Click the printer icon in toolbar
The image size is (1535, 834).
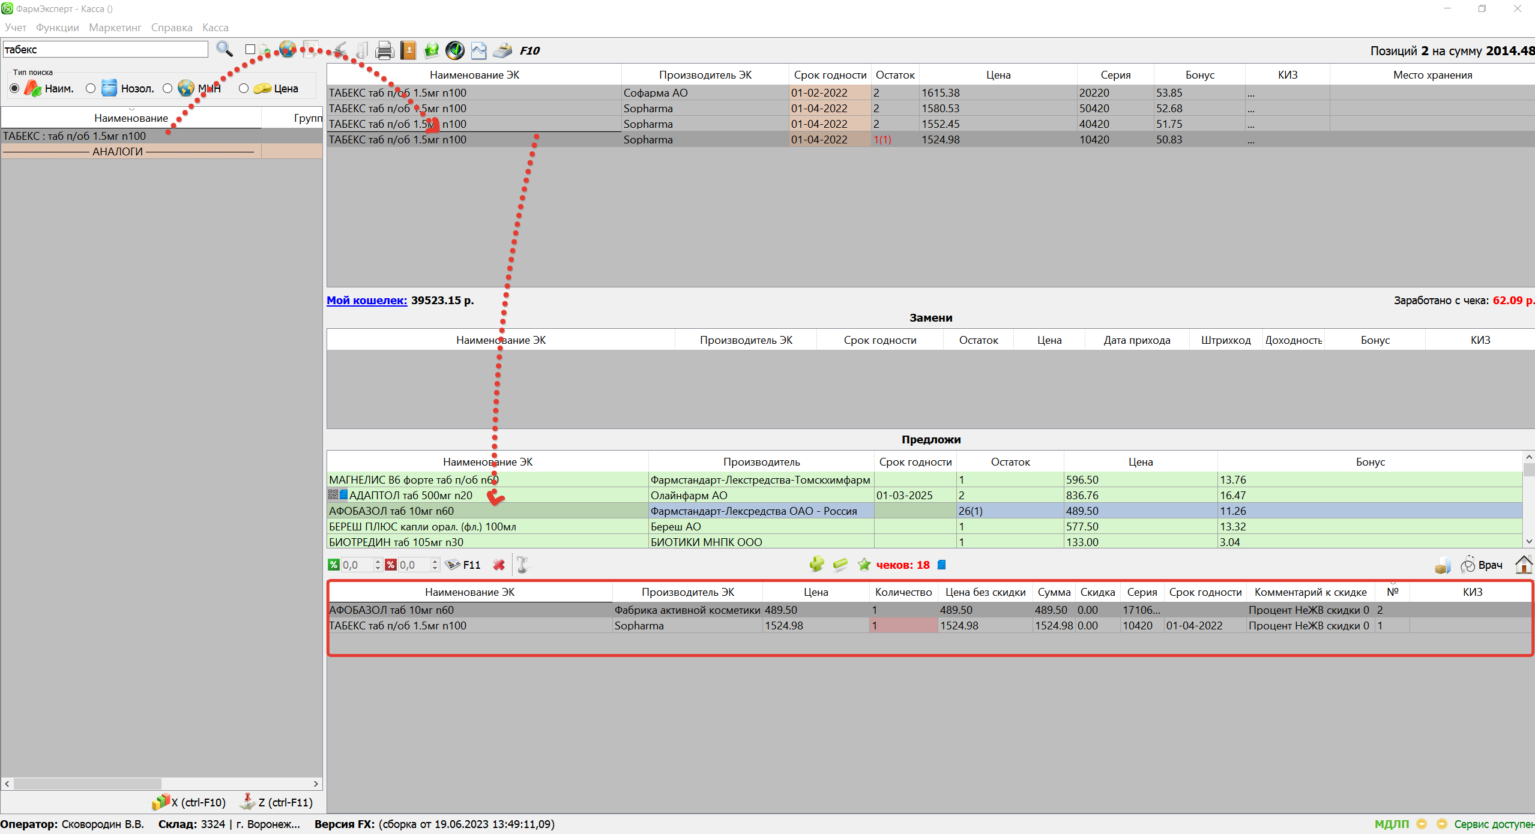click(384, 50)
